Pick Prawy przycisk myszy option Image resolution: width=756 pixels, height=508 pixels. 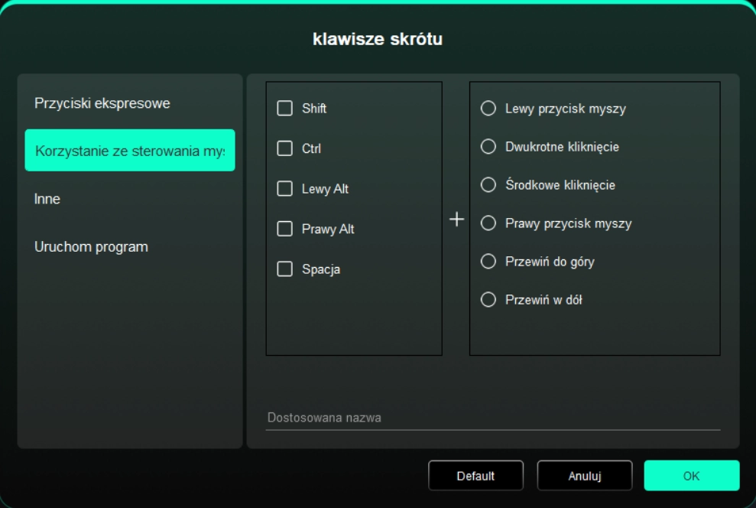488,223
